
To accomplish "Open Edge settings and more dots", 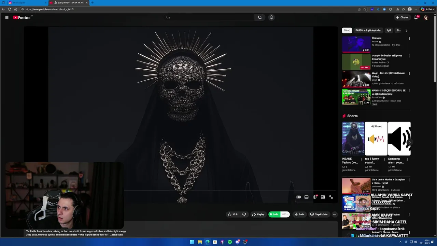I will coord(415,9).
